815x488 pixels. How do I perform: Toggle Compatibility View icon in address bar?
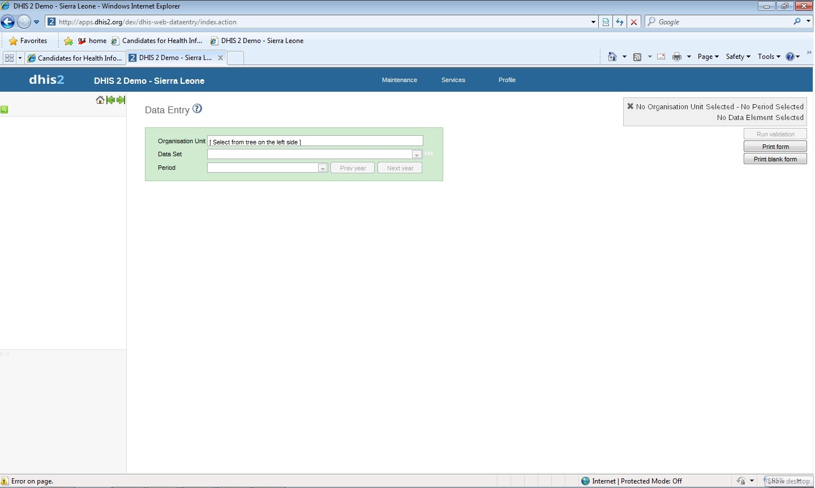point(606,22)
